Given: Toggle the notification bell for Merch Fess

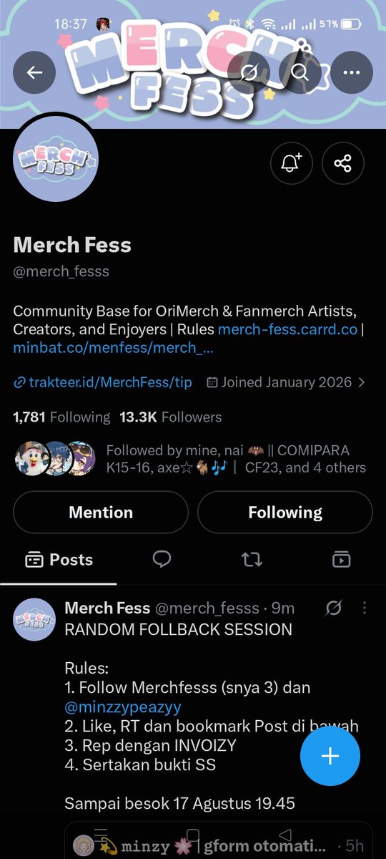Looking at the screenshot, I should (x=292, y=163).
